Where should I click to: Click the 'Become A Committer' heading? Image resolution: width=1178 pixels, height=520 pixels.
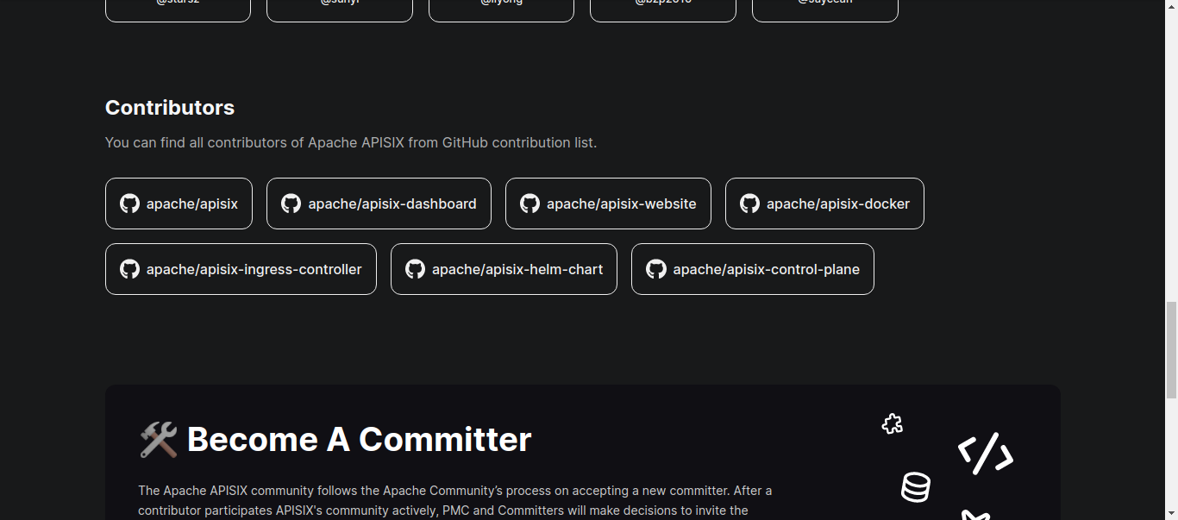click(359, 440)
